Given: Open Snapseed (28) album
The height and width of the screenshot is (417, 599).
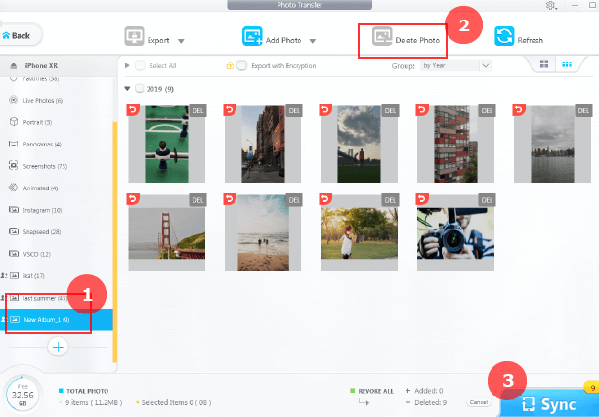Looking at the screenshot, I should [x=35, y=231].
